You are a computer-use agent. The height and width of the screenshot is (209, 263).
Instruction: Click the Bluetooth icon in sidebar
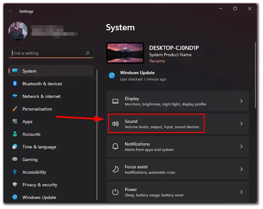tap(15, 83)
